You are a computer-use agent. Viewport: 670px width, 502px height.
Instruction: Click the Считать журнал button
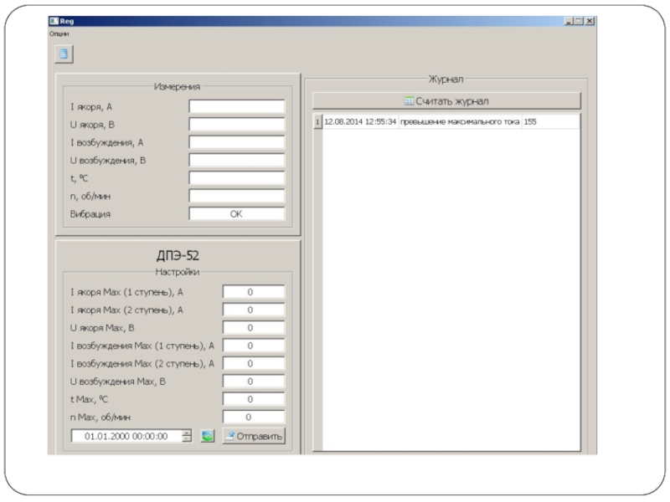446,101
